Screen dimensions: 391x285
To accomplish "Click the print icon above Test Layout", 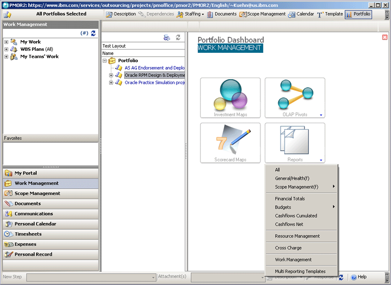I will click(167, 38).
